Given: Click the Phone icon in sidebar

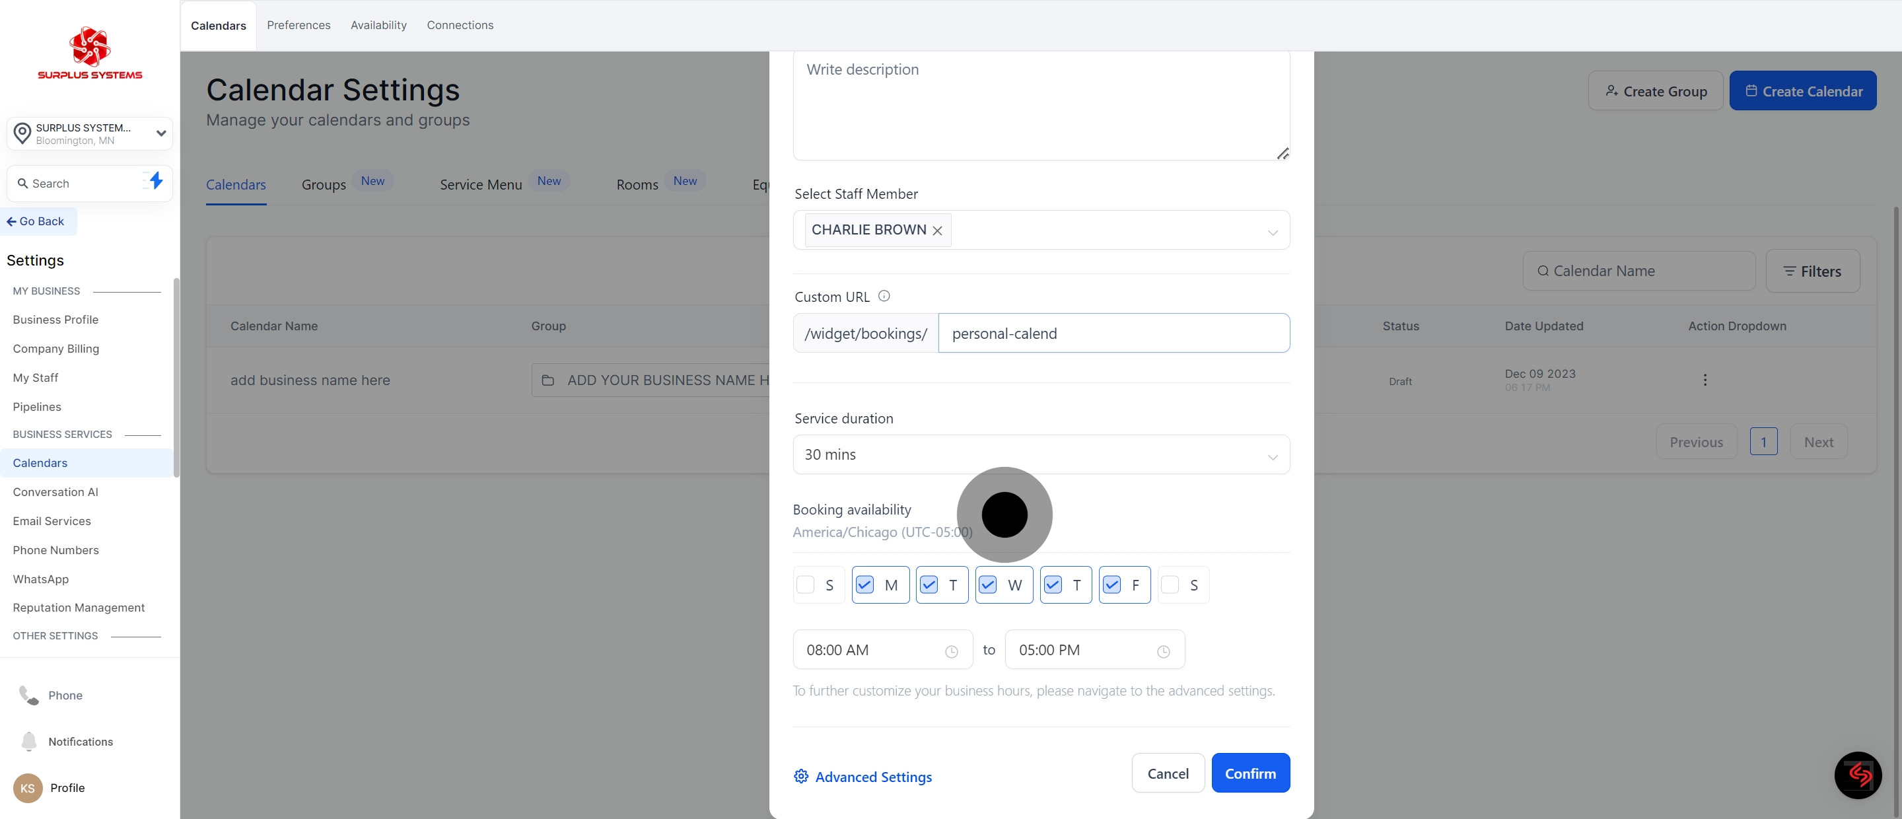Looking at the screenshot, I should click(29, 695).
